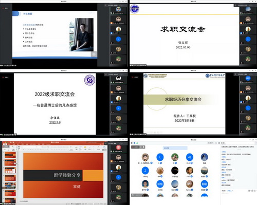Open the font dropdown in the PowerPoint ribbon

coord(29,146)
